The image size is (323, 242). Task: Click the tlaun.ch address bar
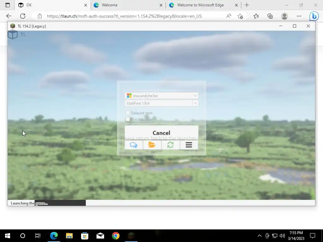point(124,16)
